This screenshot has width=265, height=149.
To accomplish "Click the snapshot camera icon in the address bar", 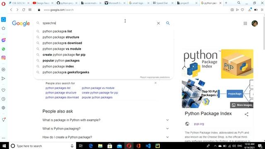I will (x=232, y=10).
